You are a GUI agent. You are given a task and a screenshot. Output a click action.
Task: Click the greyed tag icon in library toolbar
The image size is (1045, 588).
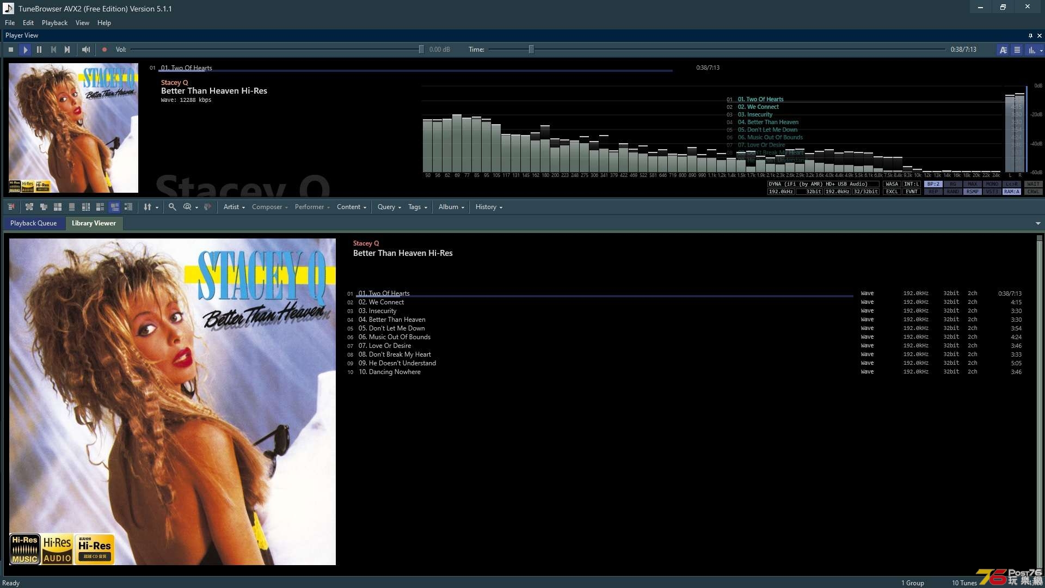click(207, 207)
